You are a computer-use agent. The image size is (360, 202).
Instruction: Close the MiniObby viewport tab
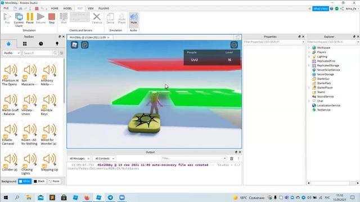[109, 38]
